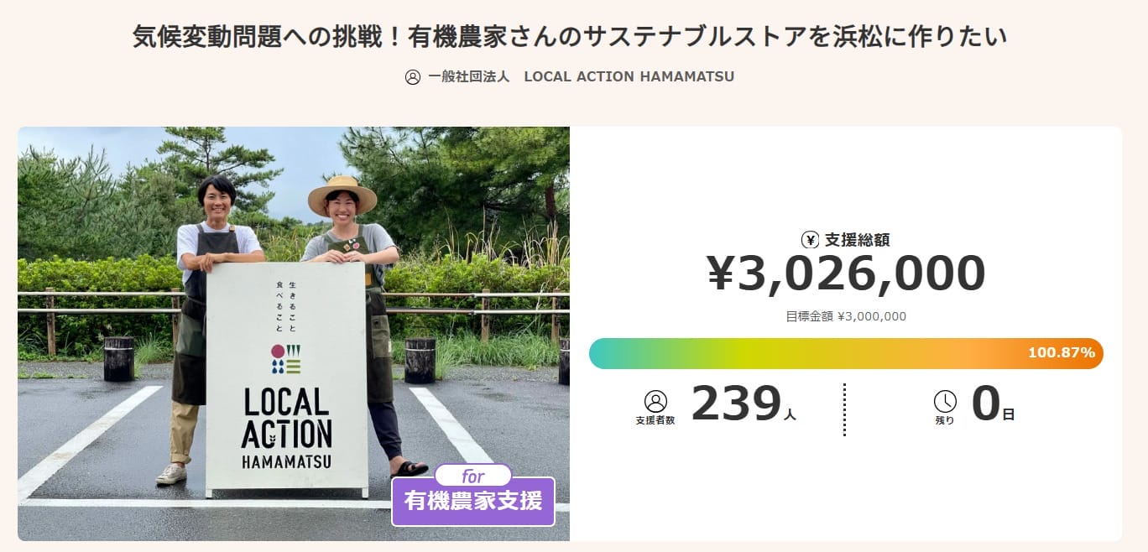
Task: Click the clock icon above 残り
Action: [945, 401]
